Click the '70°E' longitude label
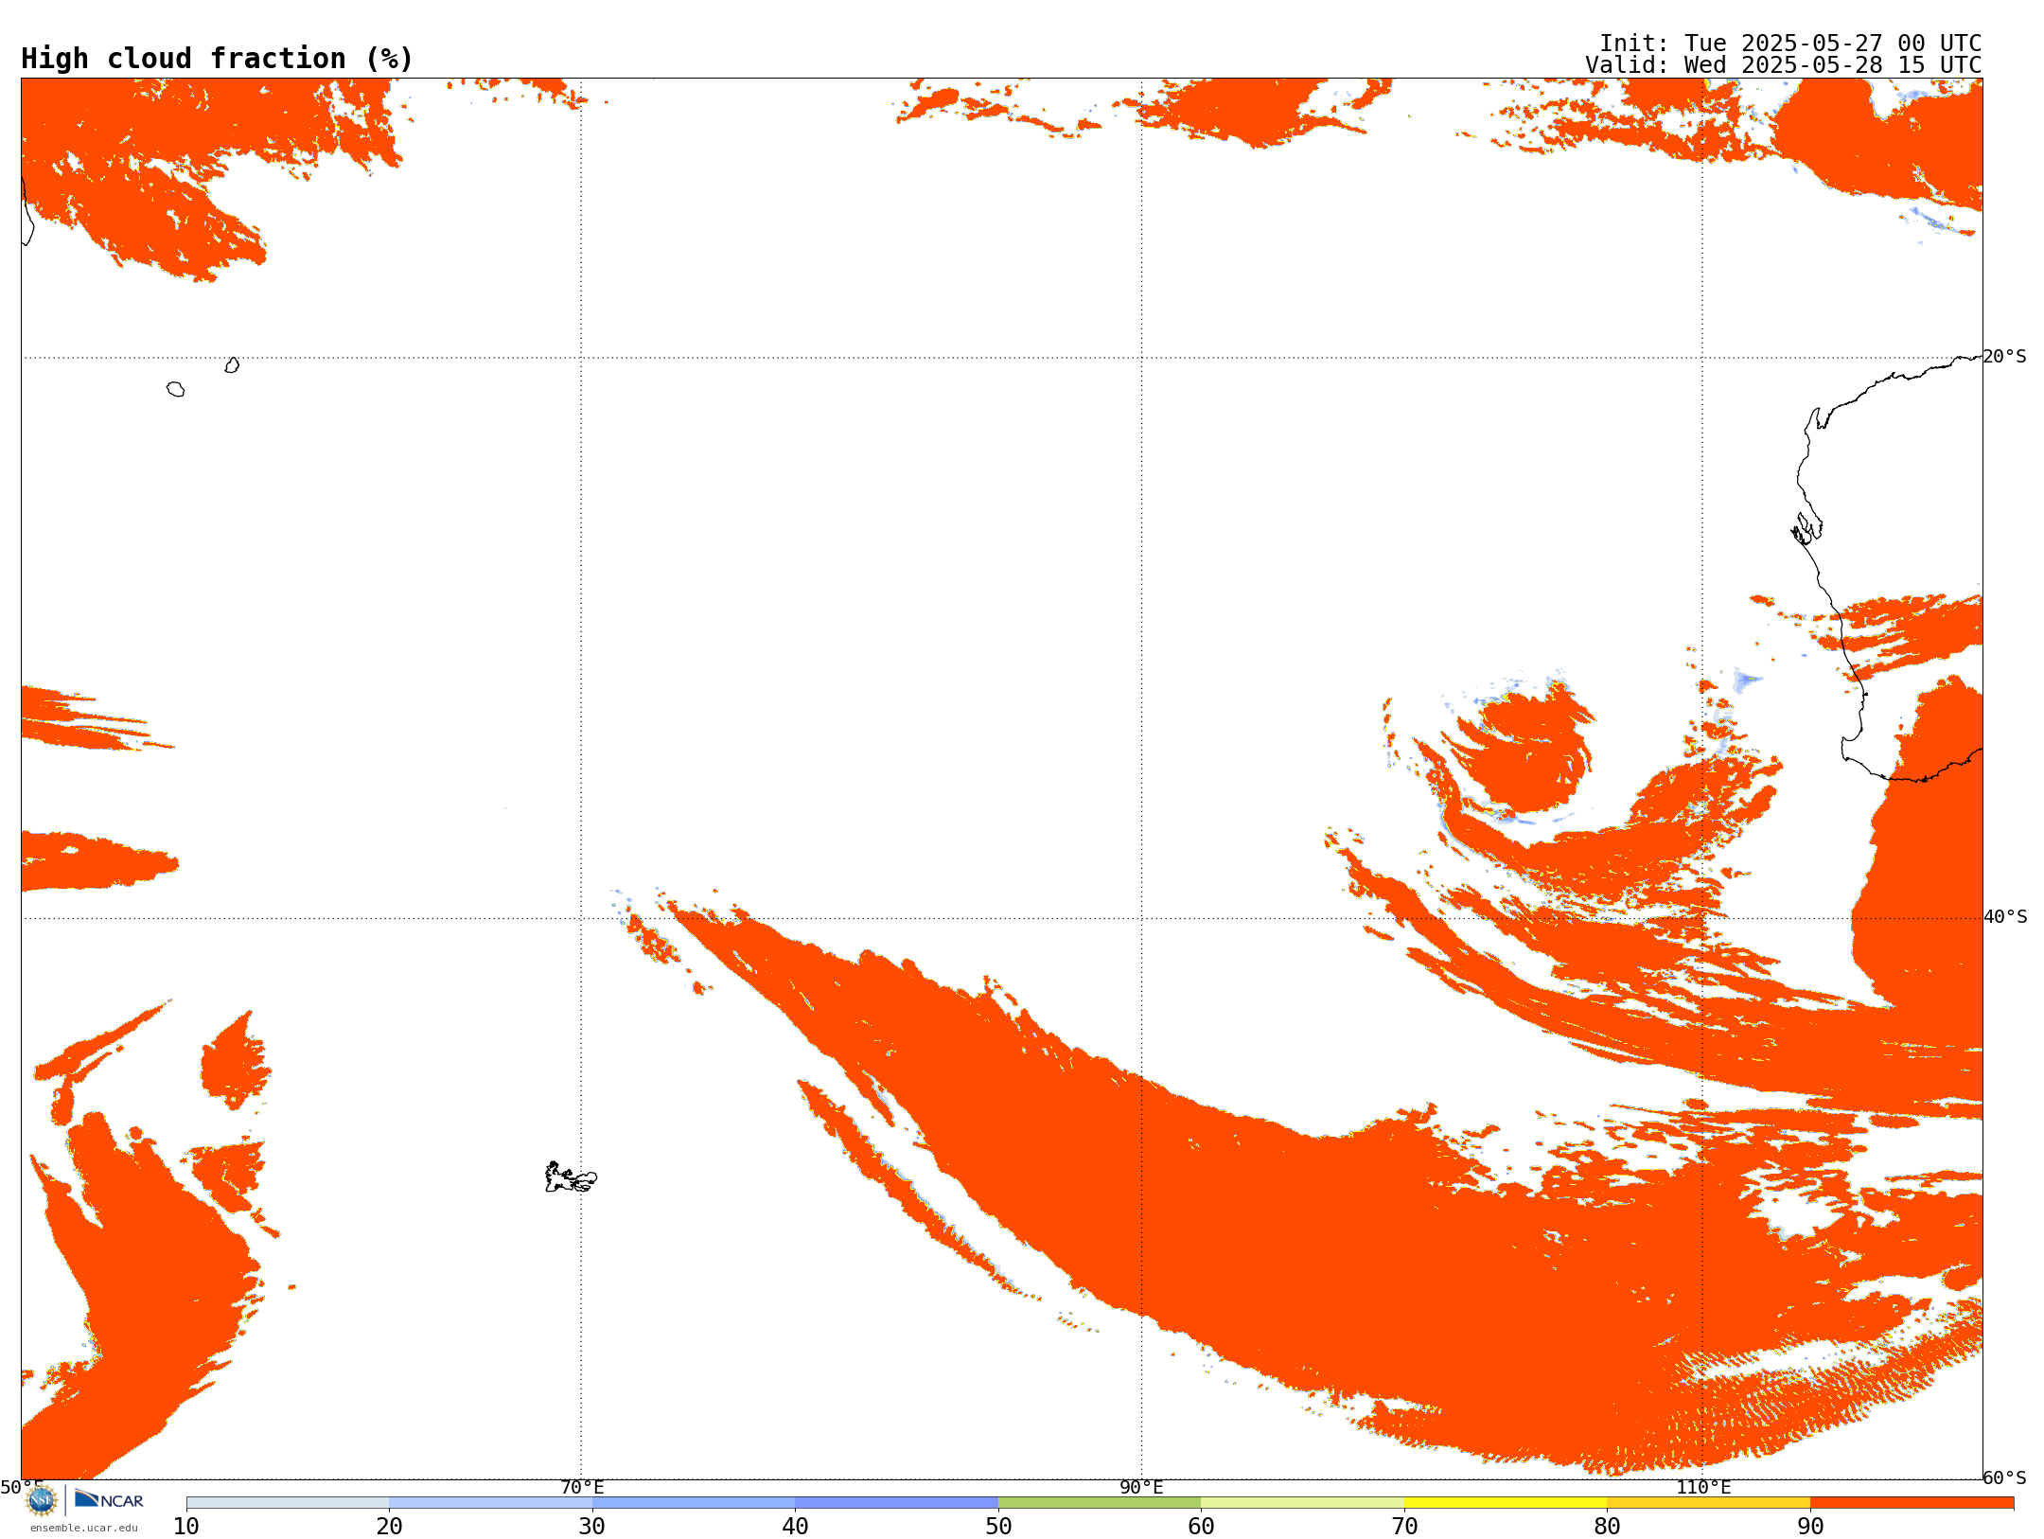 [582, 1487]
